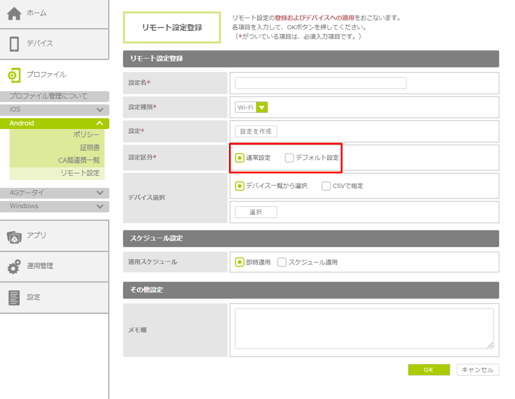Viewport: 515px width, 399px height.
Task: Click the green OK button
Action: pyautogui.click(x=428, y=370)
